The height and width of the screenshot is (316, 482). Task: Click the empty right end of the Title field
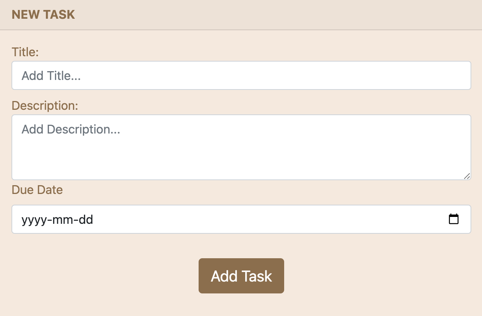(x=420, y=75)
